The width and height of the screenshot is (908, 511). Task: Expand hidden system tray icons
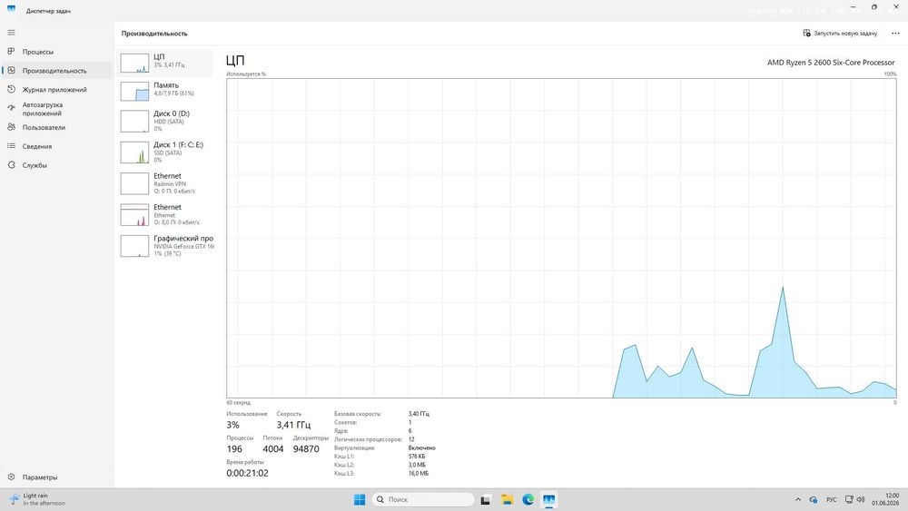tap(798, 499)
